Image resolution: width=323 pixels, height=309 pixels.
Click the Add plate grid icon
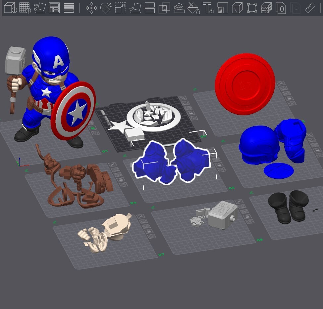coord(25,8)
